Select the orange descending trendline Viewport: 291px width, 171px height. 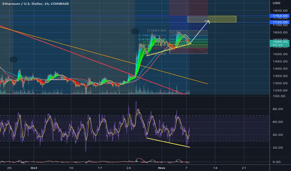click(104, 55)
